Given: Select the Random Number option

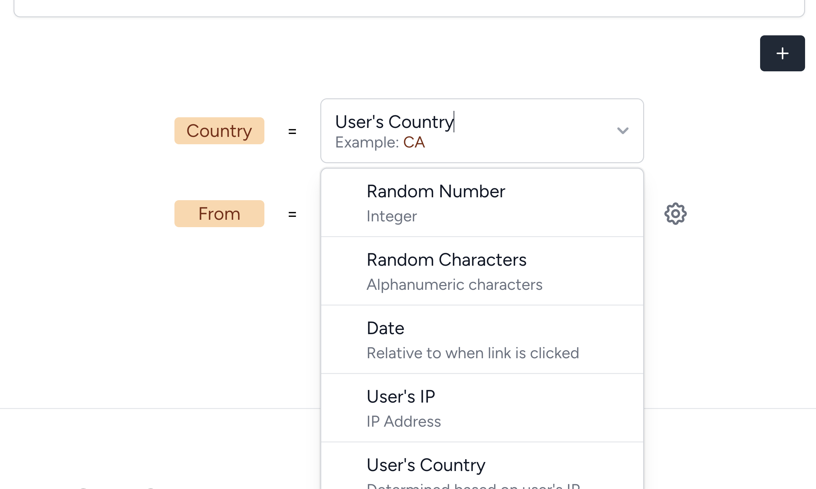Looking at the screenshot, I should 482,203.
